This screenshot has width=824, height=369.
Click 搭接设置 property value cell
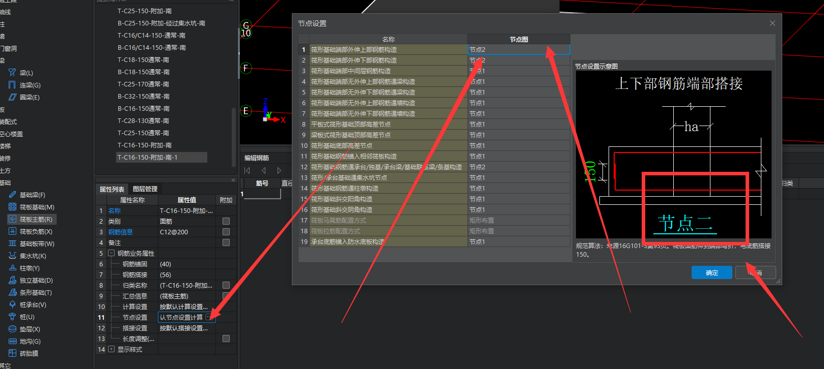click(x=187, y=328)
